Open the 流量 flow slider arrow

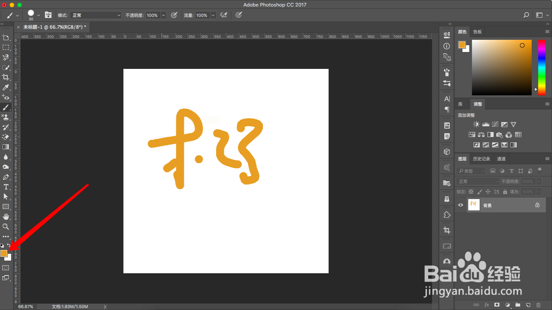point(213,15)
